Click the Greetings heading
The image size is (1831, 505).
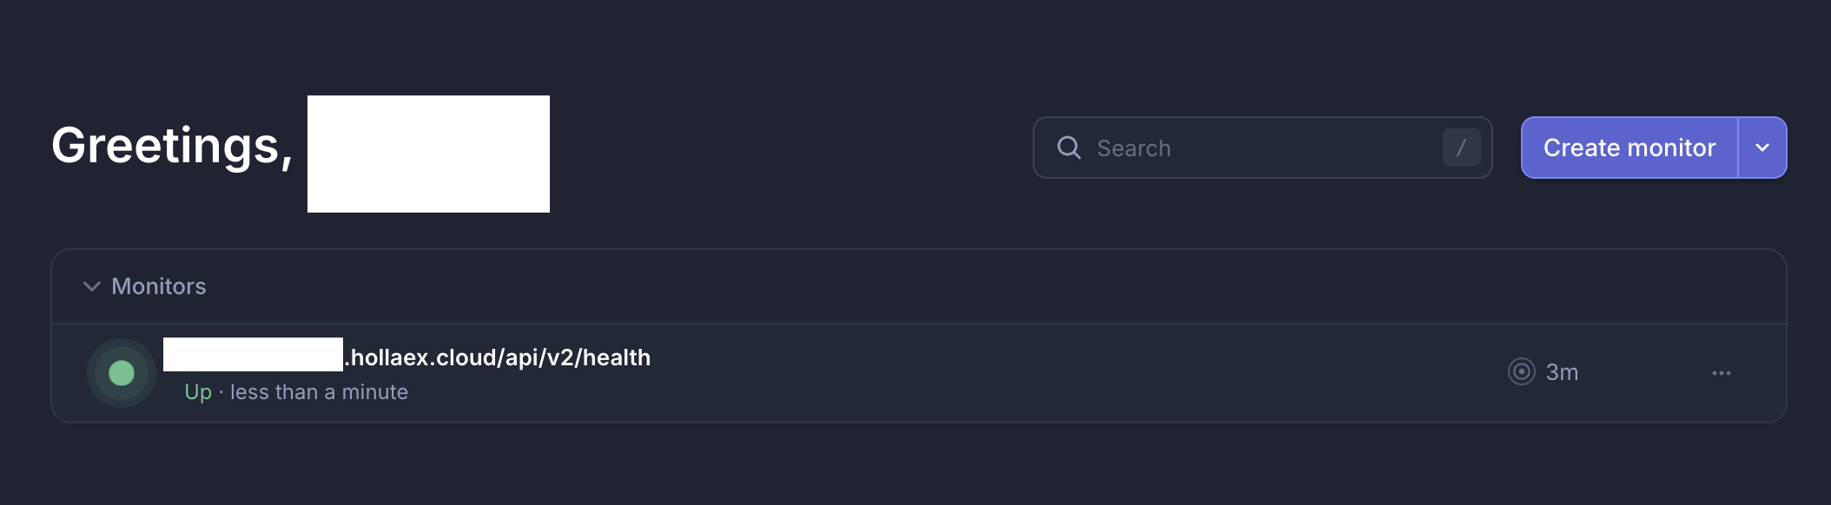(172, 146)
